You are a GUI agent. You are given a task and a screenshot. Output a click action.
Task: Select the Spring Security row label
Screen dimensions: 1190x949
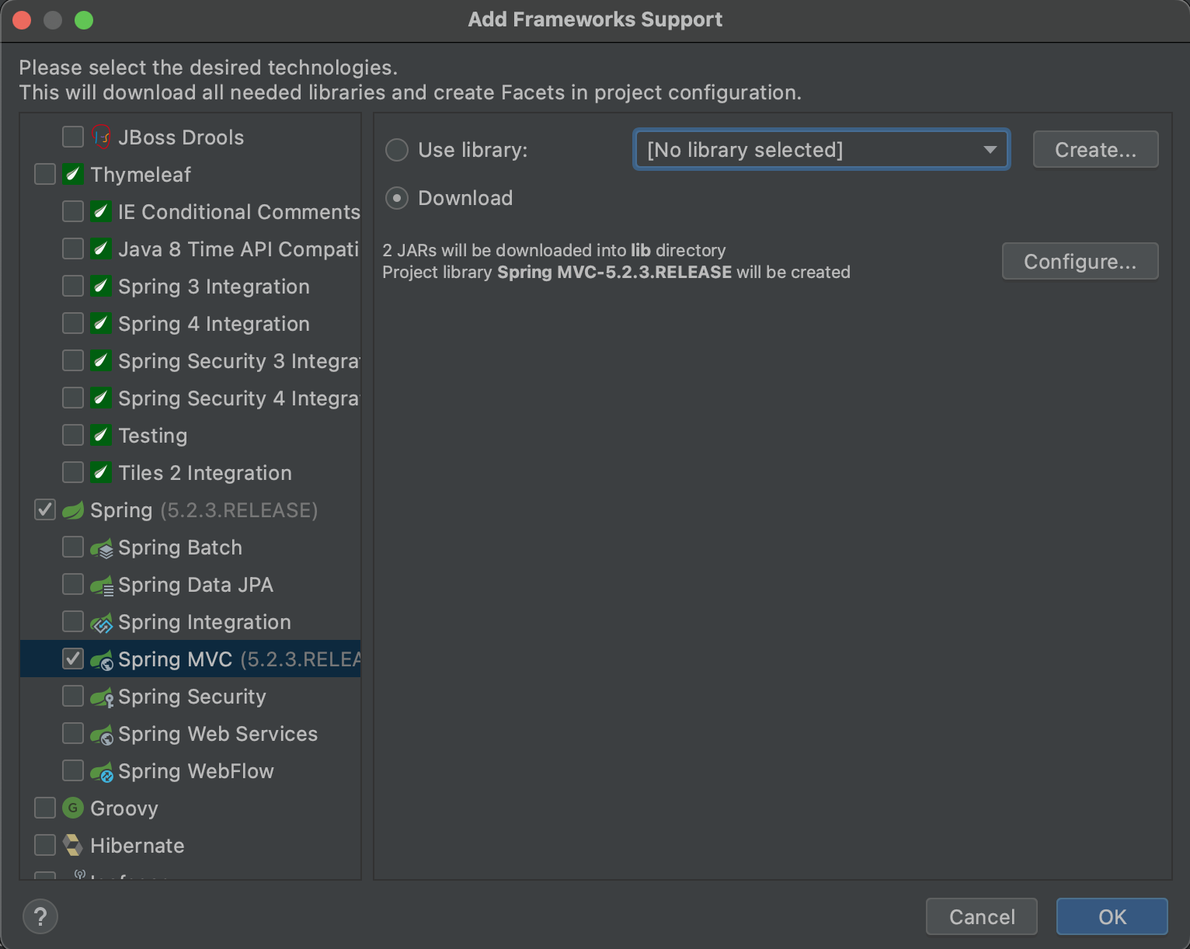tap(192, 697)
